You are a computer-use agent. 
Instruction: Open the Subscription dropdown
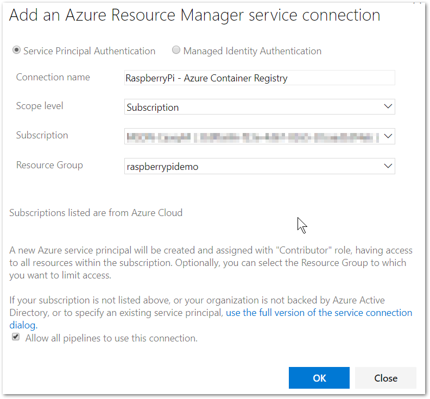[x=260, y=136]
